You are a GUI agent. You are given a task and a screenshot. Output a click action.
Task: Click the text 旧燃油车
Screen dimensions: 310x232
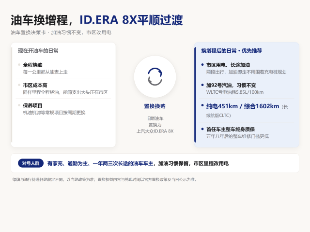coord(155,118)
